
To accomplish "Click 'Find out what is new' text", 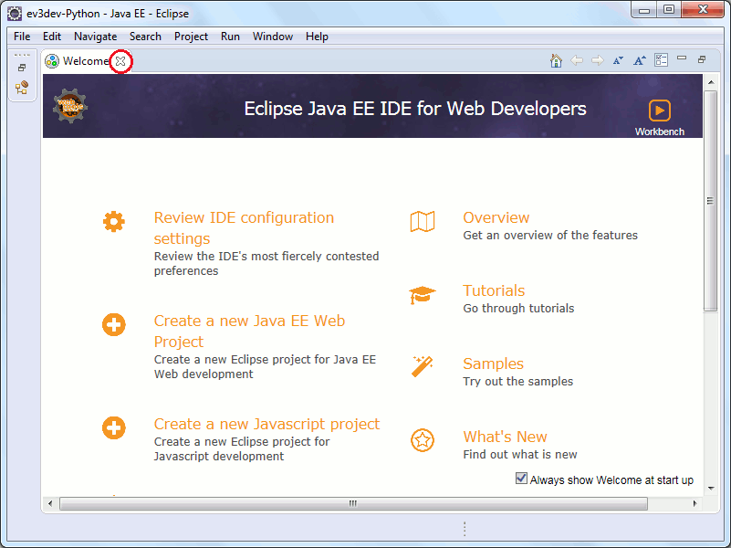I will [520, 454].
